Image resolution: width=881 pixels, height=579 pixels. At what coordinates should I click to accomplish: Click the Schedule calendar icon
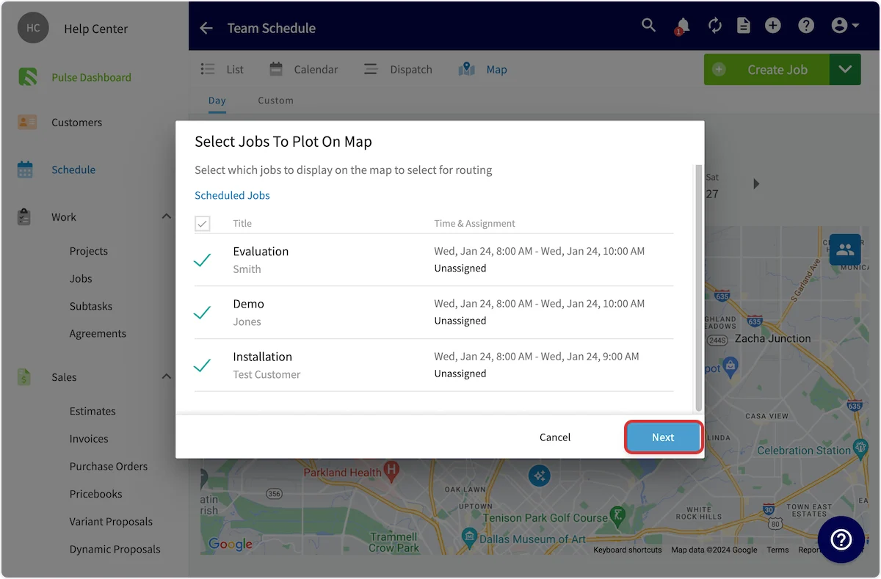26,170
